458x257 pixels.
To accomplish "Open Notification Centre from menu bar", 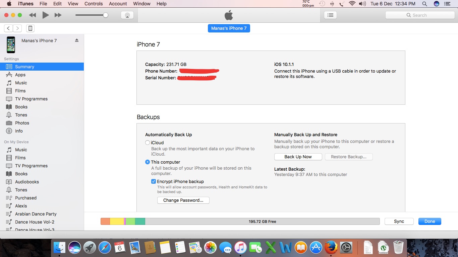I will coord(447,4).
